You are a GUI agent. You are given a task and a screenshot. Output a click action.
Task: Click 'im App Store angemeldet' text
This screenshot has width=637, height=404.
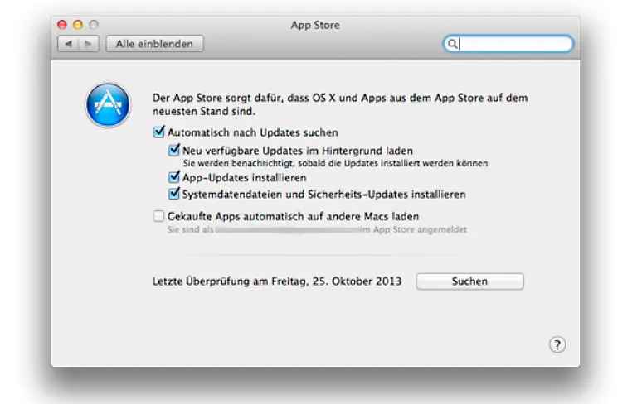[415, 229]
